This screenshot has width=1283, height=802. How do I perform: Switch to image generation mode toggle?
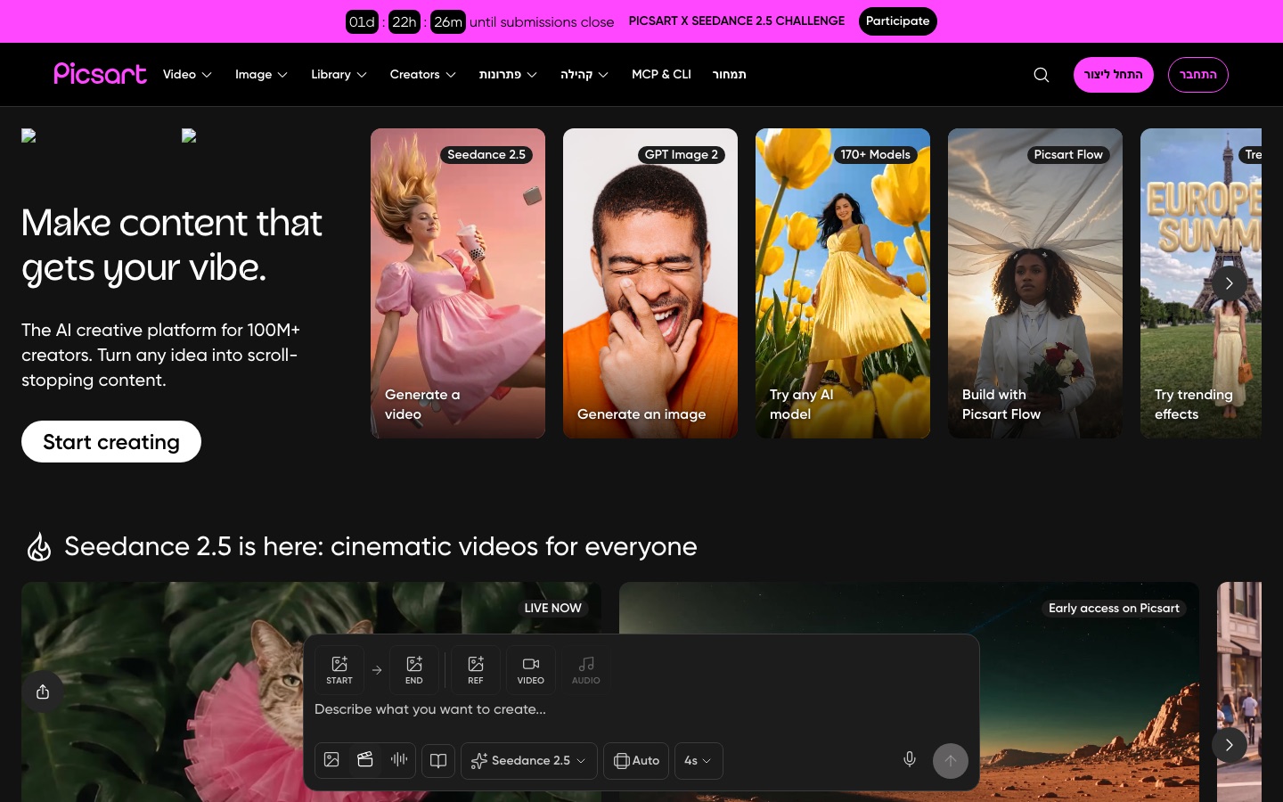(x=331, y=760)
